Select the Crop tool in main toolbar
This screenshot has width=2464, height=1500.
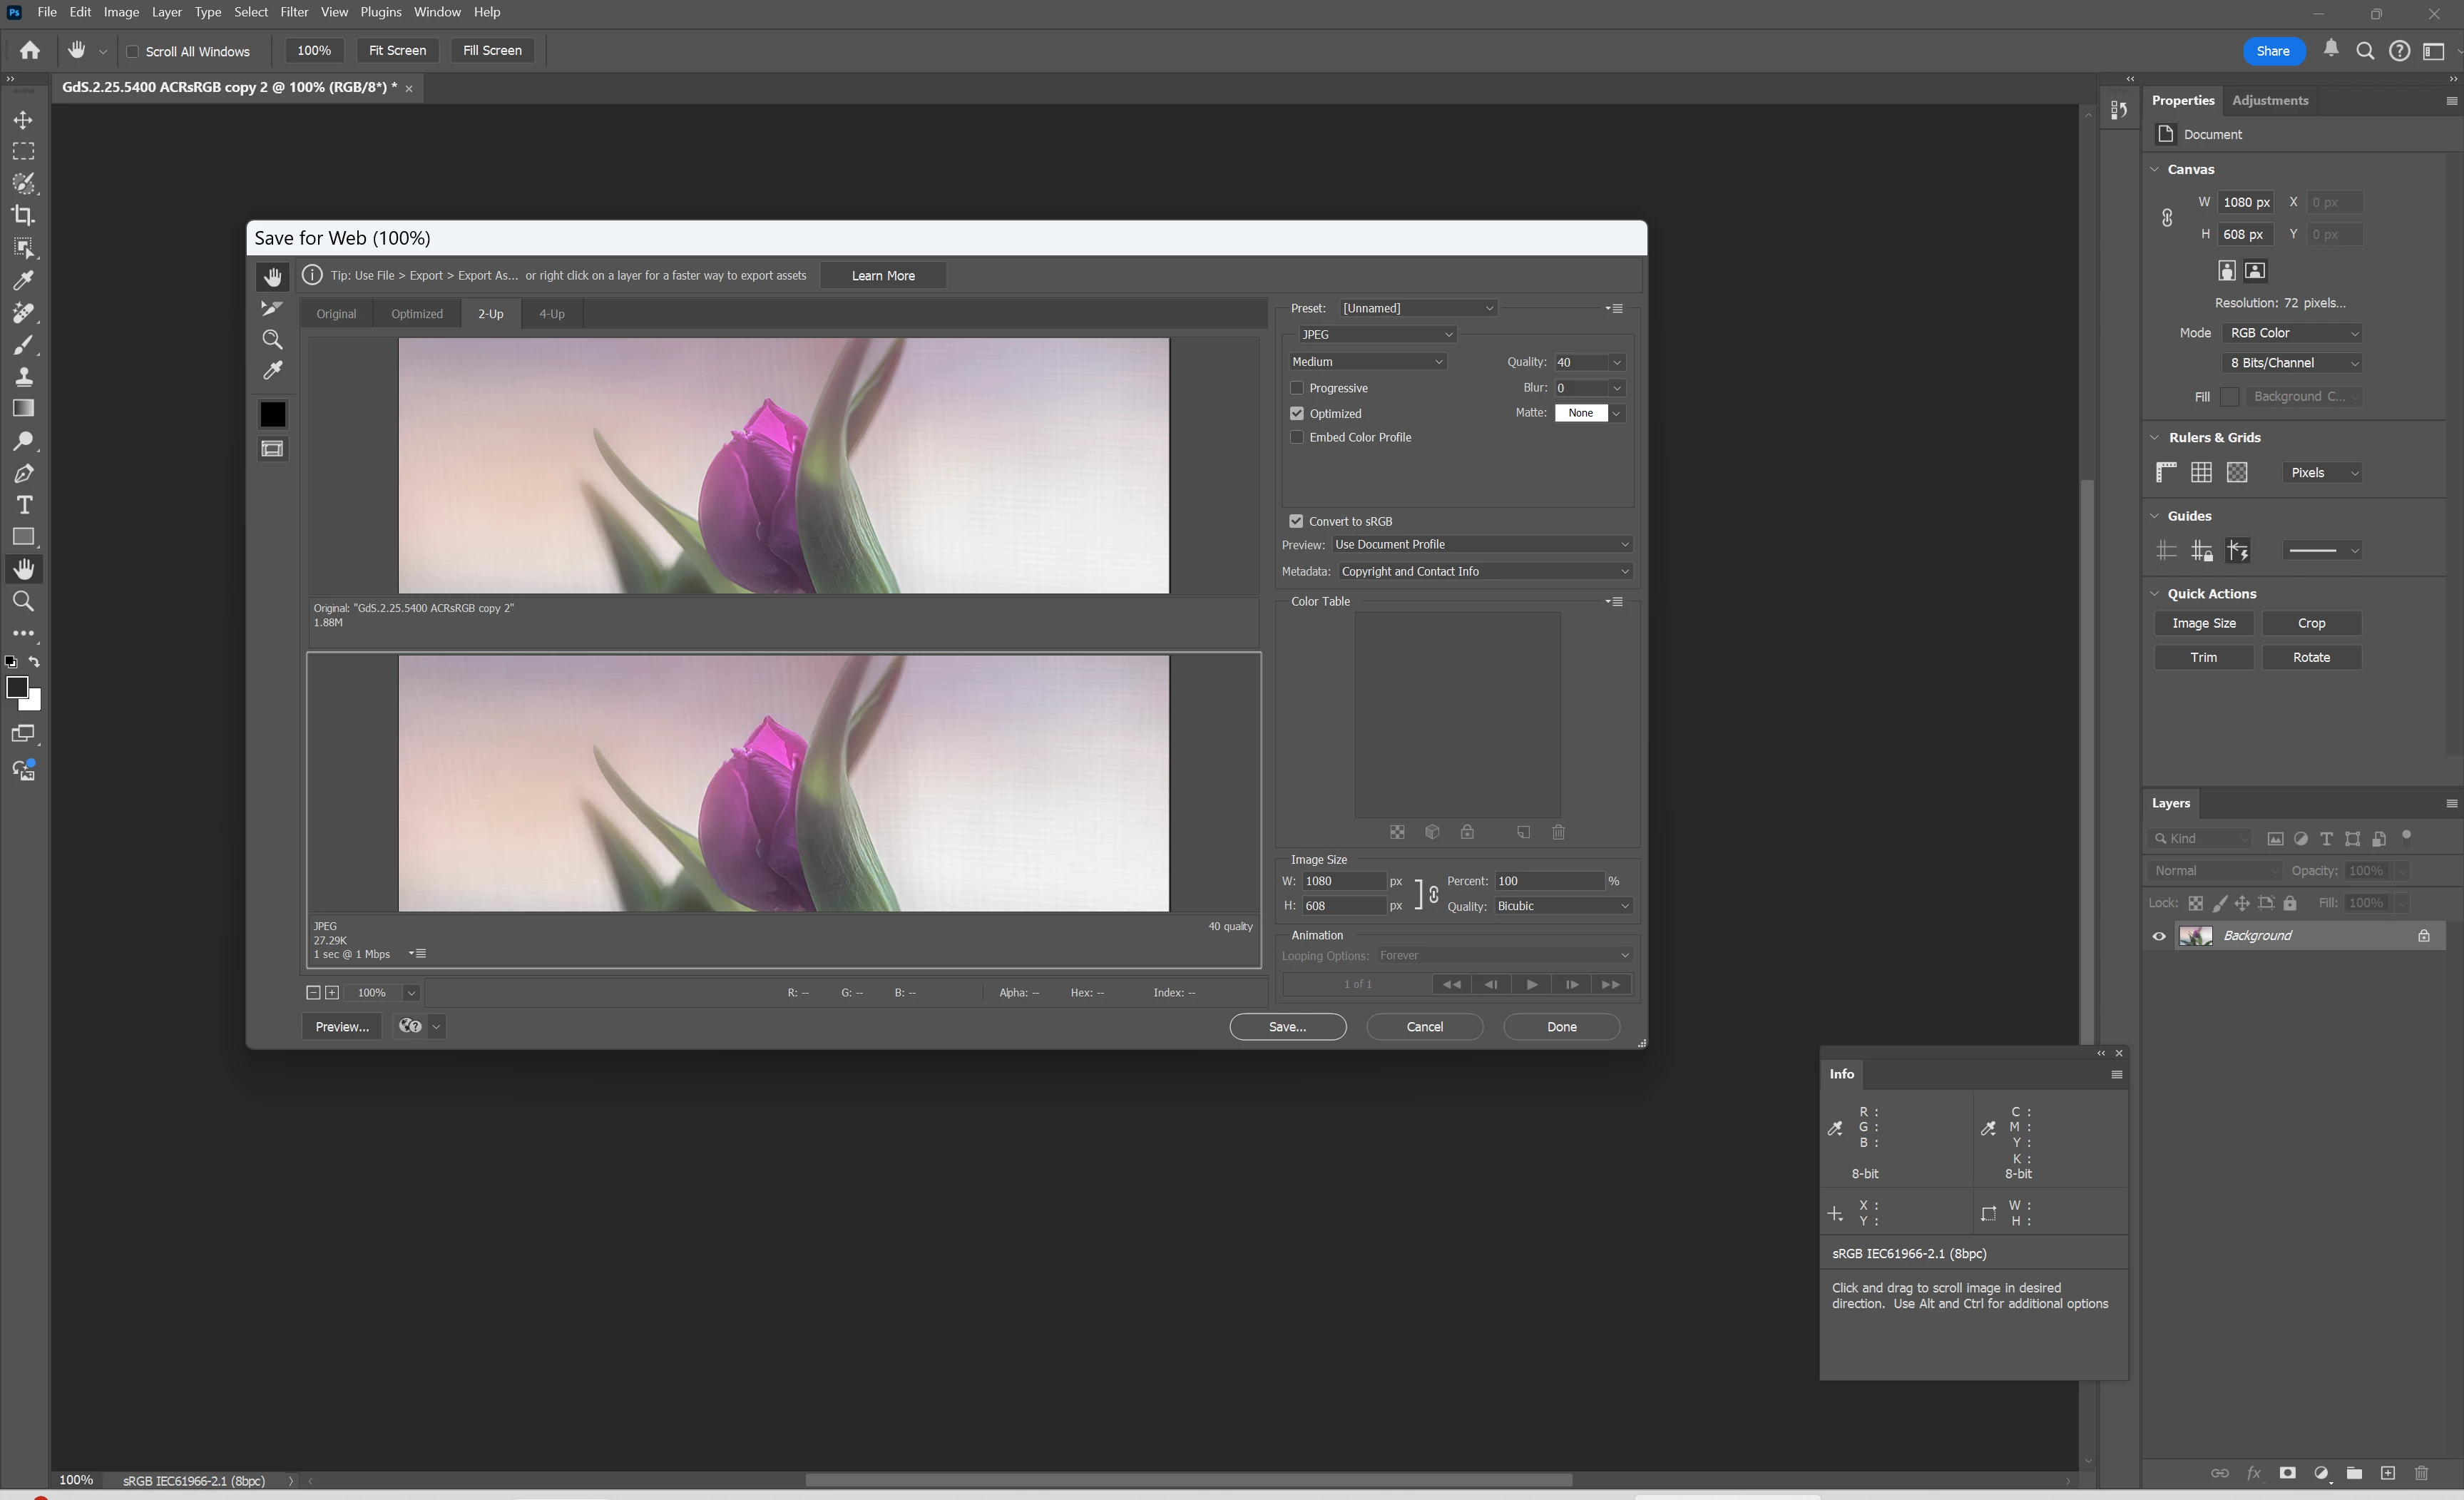[23, 215]
